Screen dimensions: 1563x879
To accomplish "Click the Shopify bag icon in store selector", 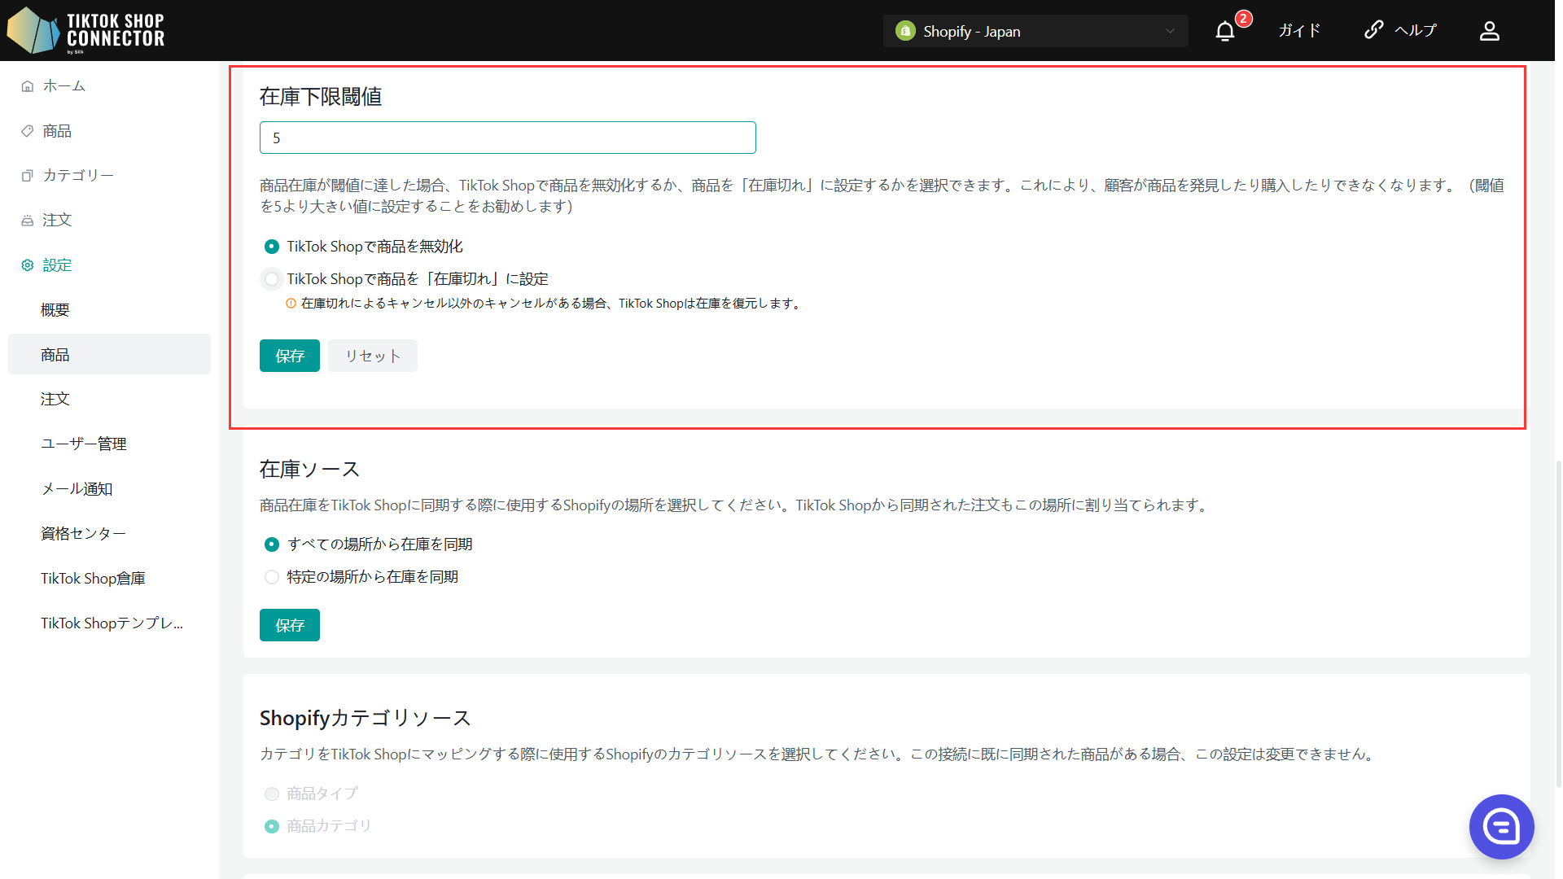I will 905,31.
